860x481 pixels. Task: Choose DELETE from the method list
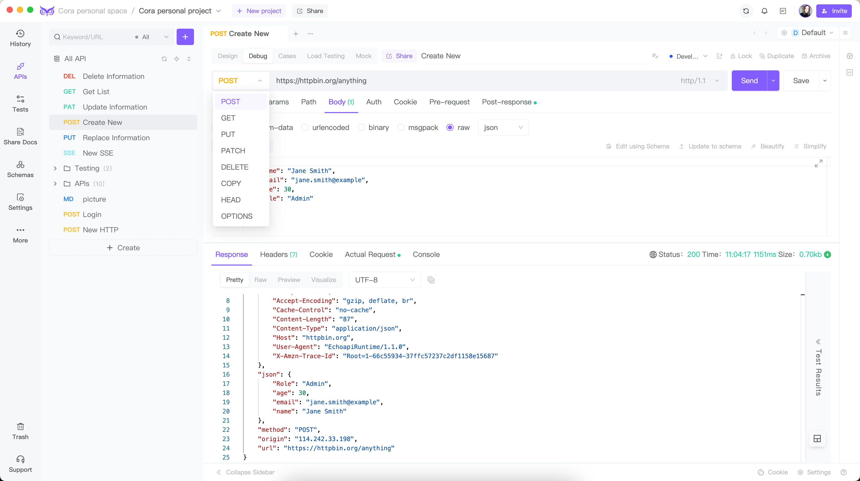(241, 167)
